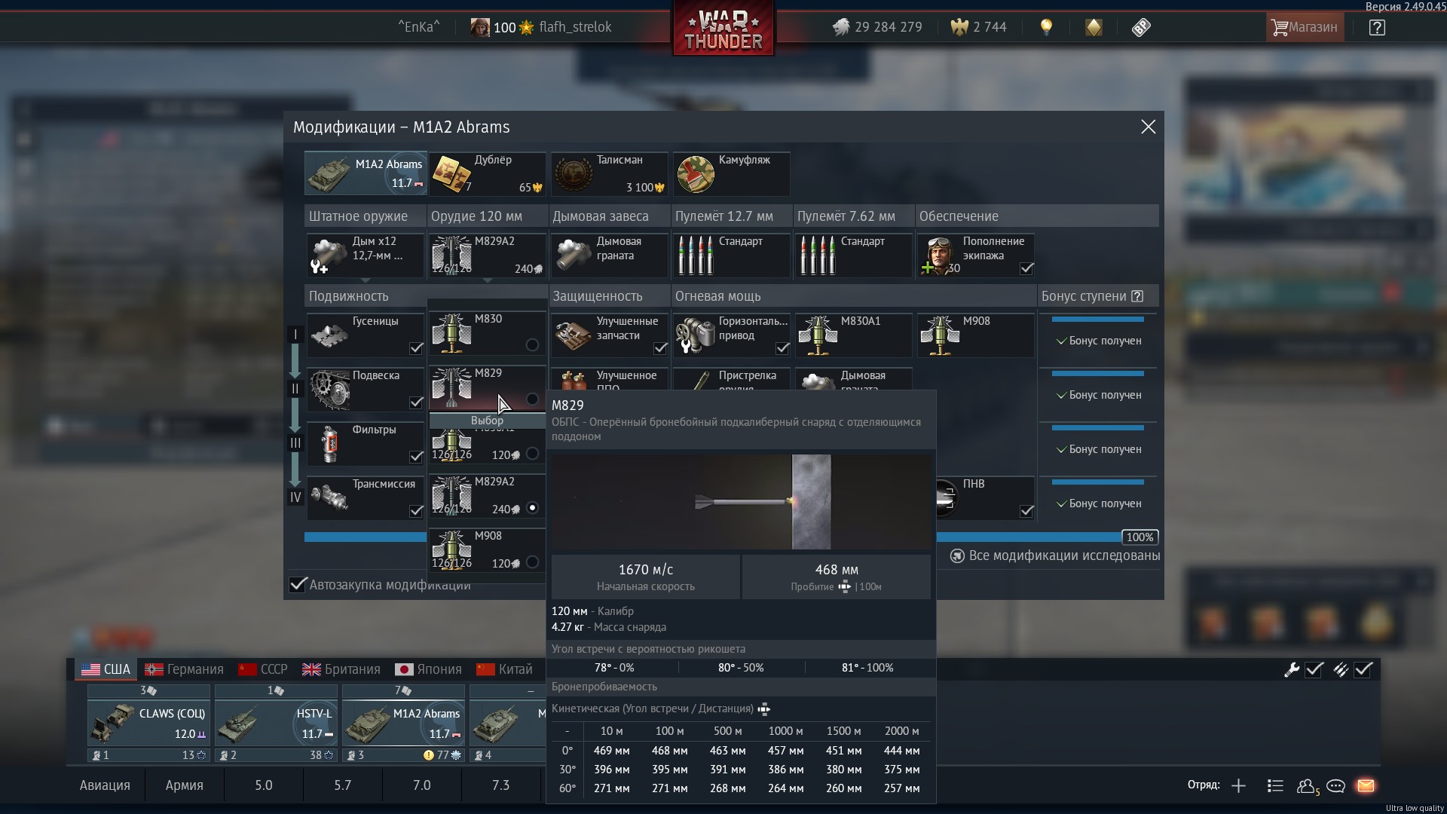Open the help question mark icon
Viewport: 1447px width, 814px height.
pos(1377,28)
